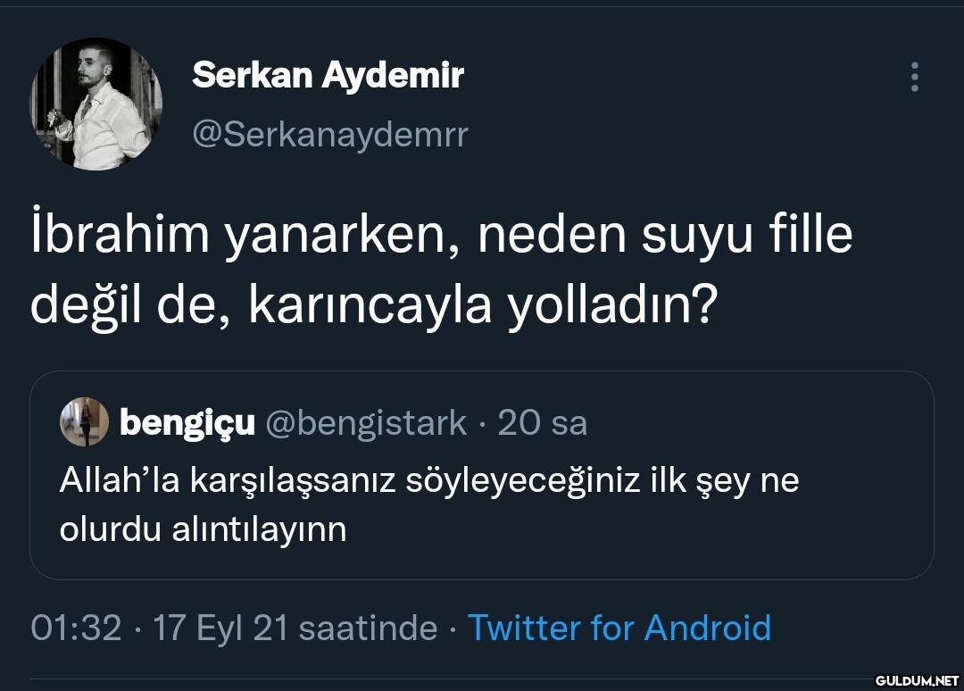This screenshot has width=964, height=691.
Task: Click the word "yolladın?" ending the tweet
Action: coord(613,305)
